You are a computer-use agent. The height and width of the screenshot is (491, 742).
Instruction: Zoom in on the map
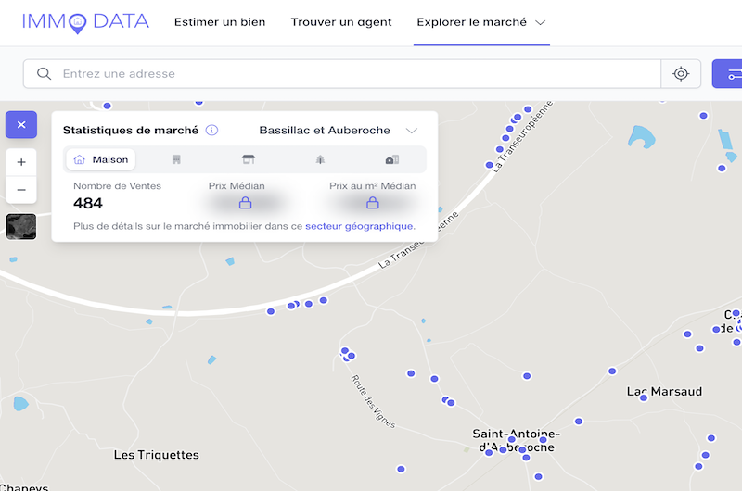(x=21, y=162)
